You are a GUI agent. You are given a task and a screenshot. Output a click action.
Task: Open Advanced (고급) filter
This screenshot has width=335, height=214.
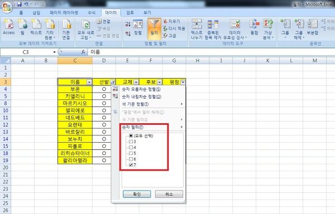(x=170, y=36)
